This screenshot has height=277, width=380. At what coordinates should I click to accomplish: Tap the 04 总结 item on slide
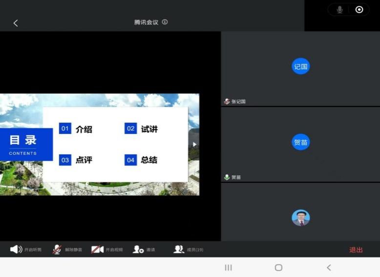point(142,160)
